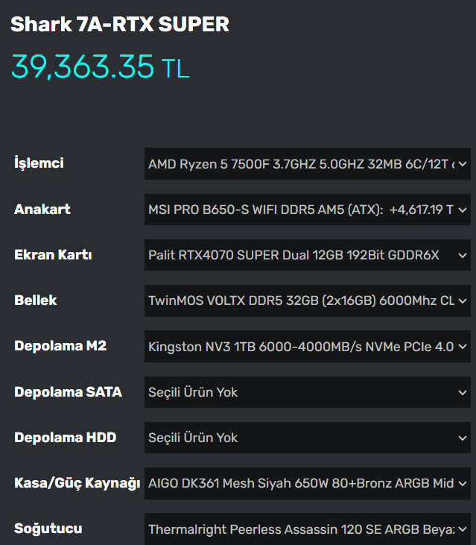
Task: Open the İşlemci dropdown with AMD Ryzen 5 7500F
Action: [x=307, y=164]
